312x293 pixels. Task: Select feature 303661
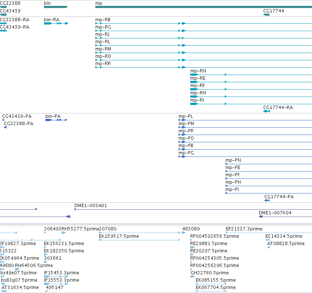coord(53,259)
